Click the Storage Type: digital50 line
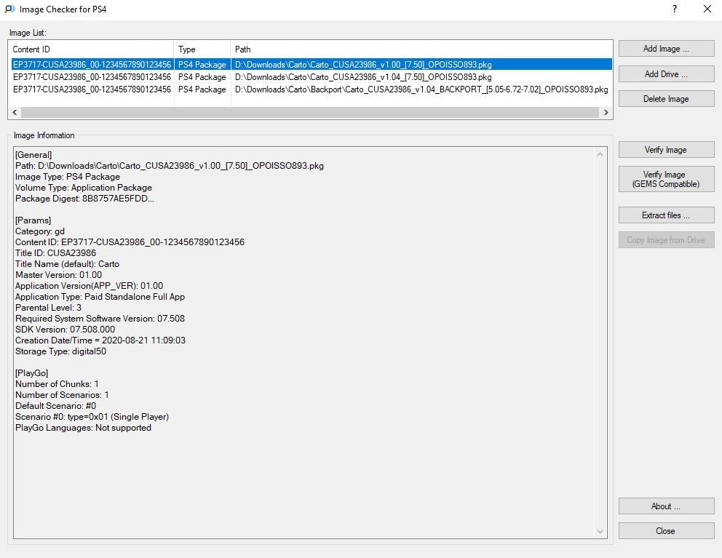 [x=61, y=351]
